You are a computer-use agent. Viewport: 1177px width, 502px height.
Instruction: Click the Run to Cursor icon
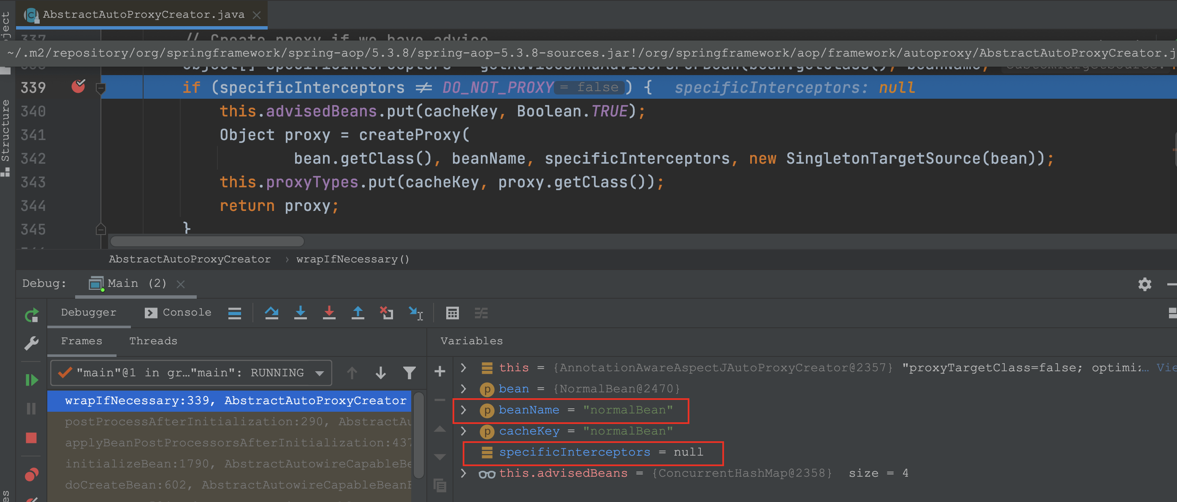416,313
